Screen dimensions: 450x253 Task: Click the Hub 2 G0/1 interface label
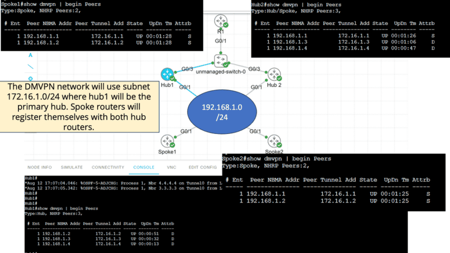click(x=256, y=87)
